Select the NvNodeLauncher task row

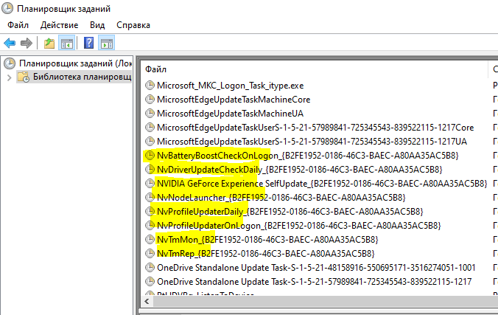[x=281, y=197]
